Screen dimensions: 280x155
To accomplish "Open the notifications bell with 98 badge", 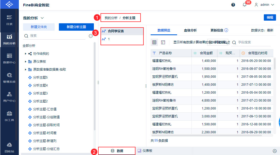I will (245, 5).
